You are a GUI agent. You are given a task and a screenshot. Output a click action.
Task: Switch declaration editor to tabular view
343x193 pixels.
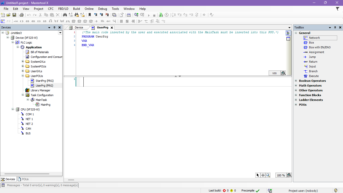[288, 39]
